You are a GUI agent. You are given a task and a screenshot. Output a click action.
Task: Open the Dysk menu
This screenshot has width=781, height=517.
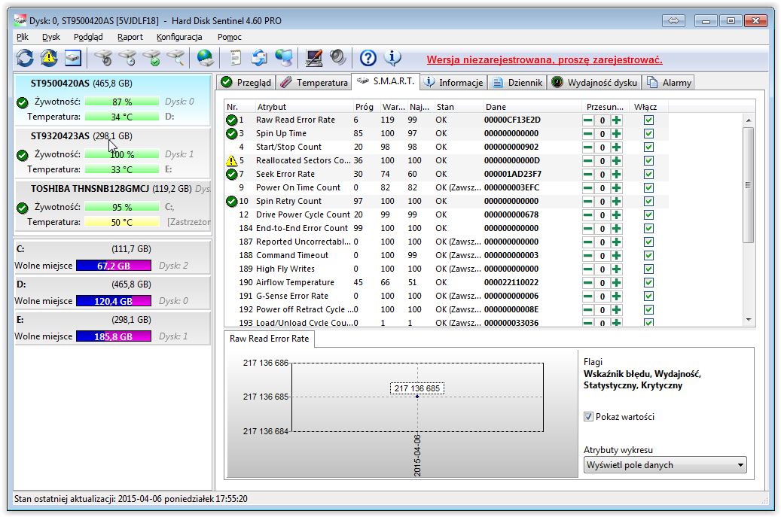click(x=50, y=37)
